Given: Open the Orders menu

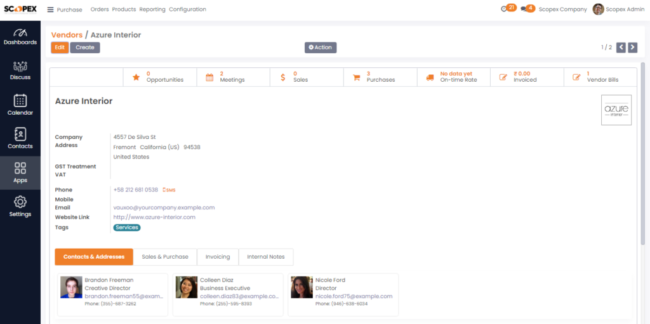Looking at the screenshot, I should tap(100, 9).
